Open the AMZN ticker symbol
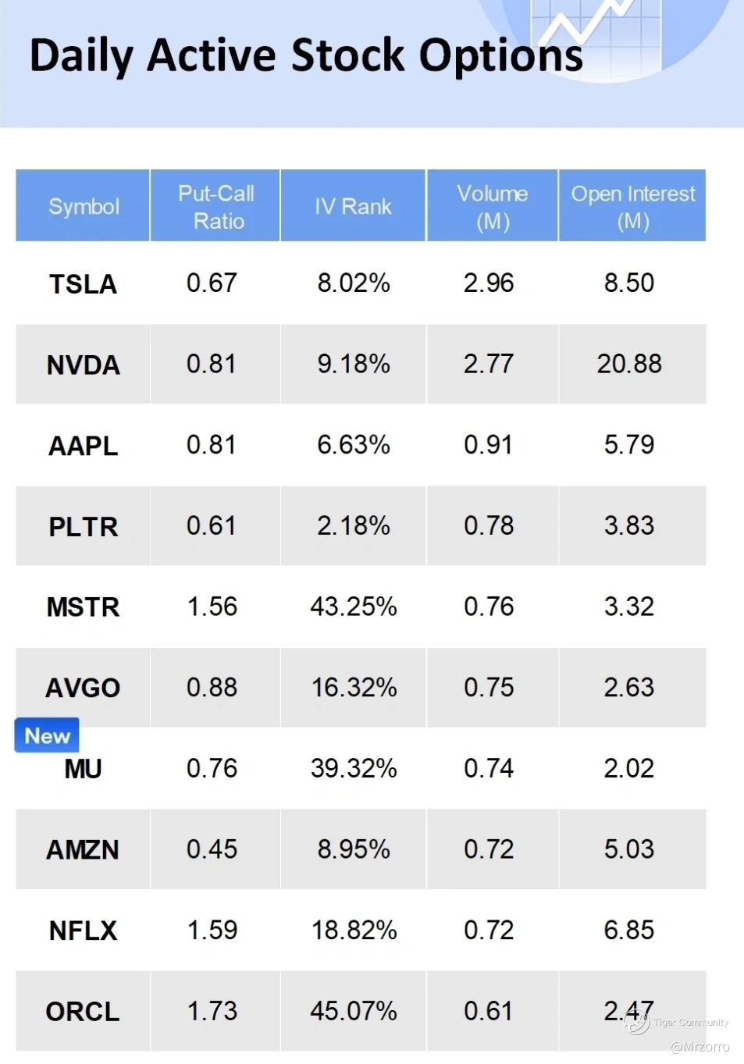 click(x=83, y=849)
